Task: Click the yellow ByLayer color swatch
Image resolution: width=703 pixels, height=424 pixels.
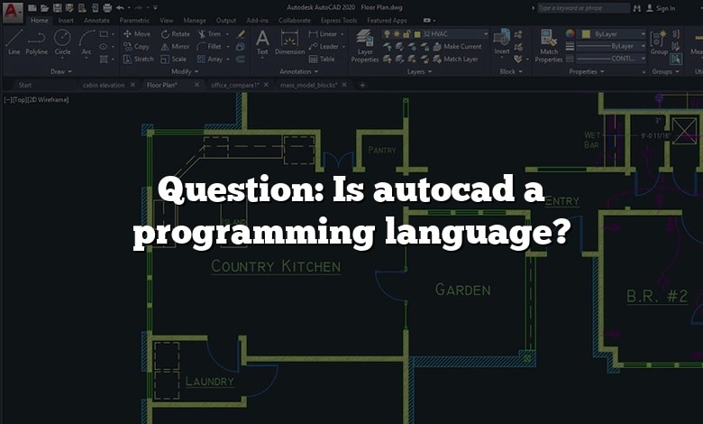Action: [586, 33]
